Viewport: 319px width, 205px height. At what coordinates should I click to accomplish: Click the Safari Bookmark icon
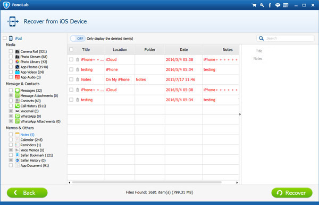(x=18, y=155)
